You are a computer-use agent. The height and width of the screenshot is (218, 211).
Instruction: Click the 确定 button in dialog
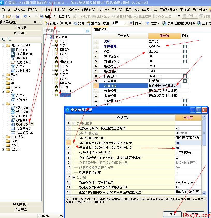coord(172,214)
